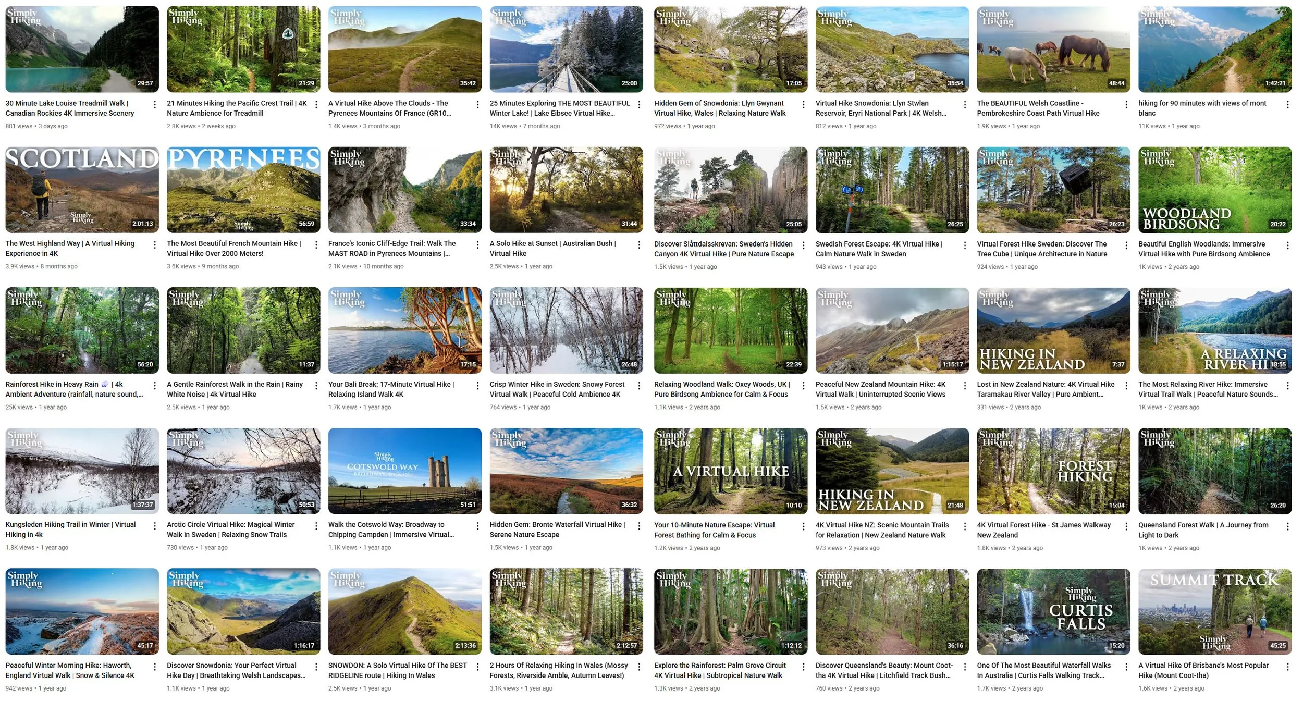Open options menu for Lake Louise Treadmill Walk video

tap(155, 105)
